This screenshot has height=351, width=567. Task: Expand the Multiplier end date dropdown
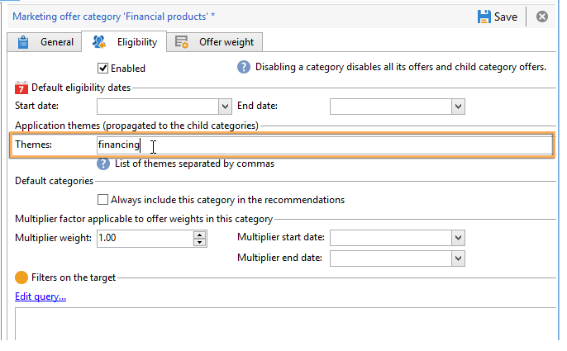click(x=458, y=258)
